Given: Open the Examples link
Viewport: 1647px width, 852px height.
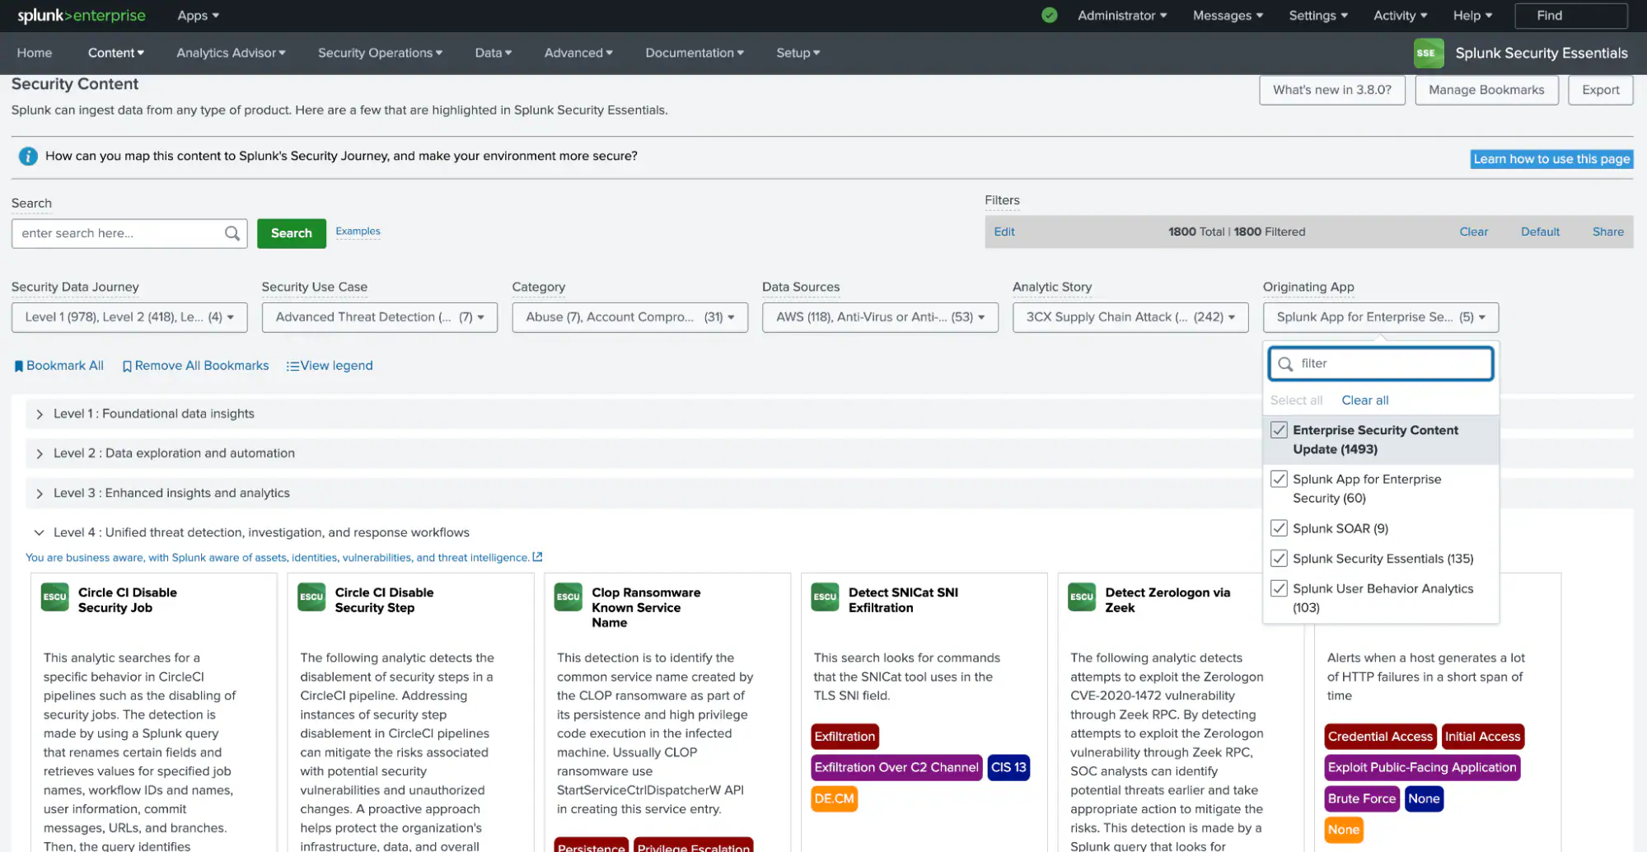Looking at the screenshot, I should point(358,232).
